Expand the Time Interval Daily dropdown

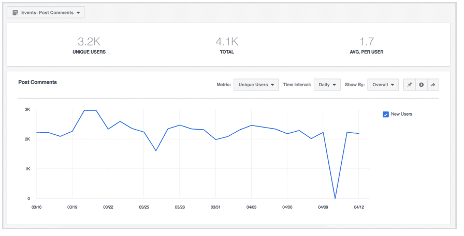pos(327,85)
